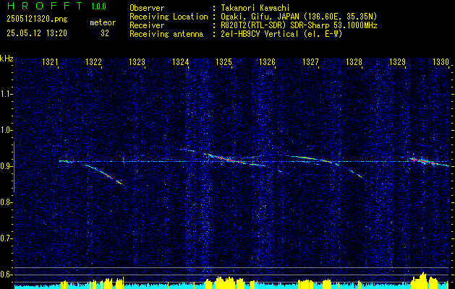Click the meteor count 32
Image resolution: width=455 pixels, height=289 pixels.
pos(105,33)
